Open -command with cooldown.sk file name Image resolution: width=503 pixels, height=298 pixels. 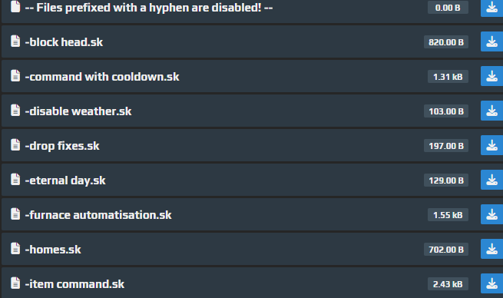102,77
